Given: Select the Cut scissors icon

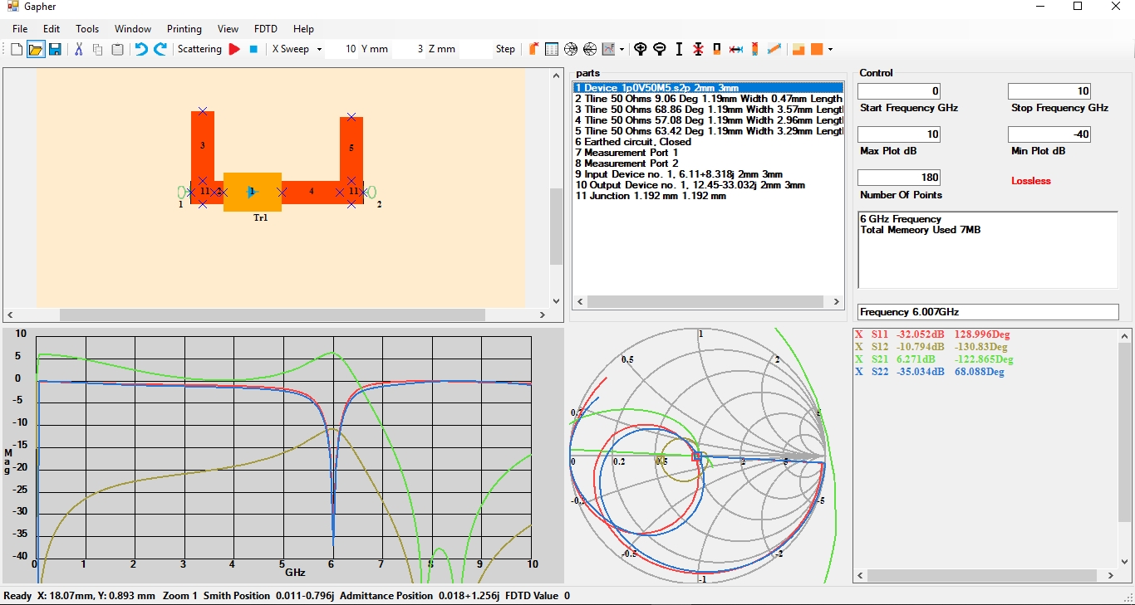Looking at the screenshot, I should 79,49.
